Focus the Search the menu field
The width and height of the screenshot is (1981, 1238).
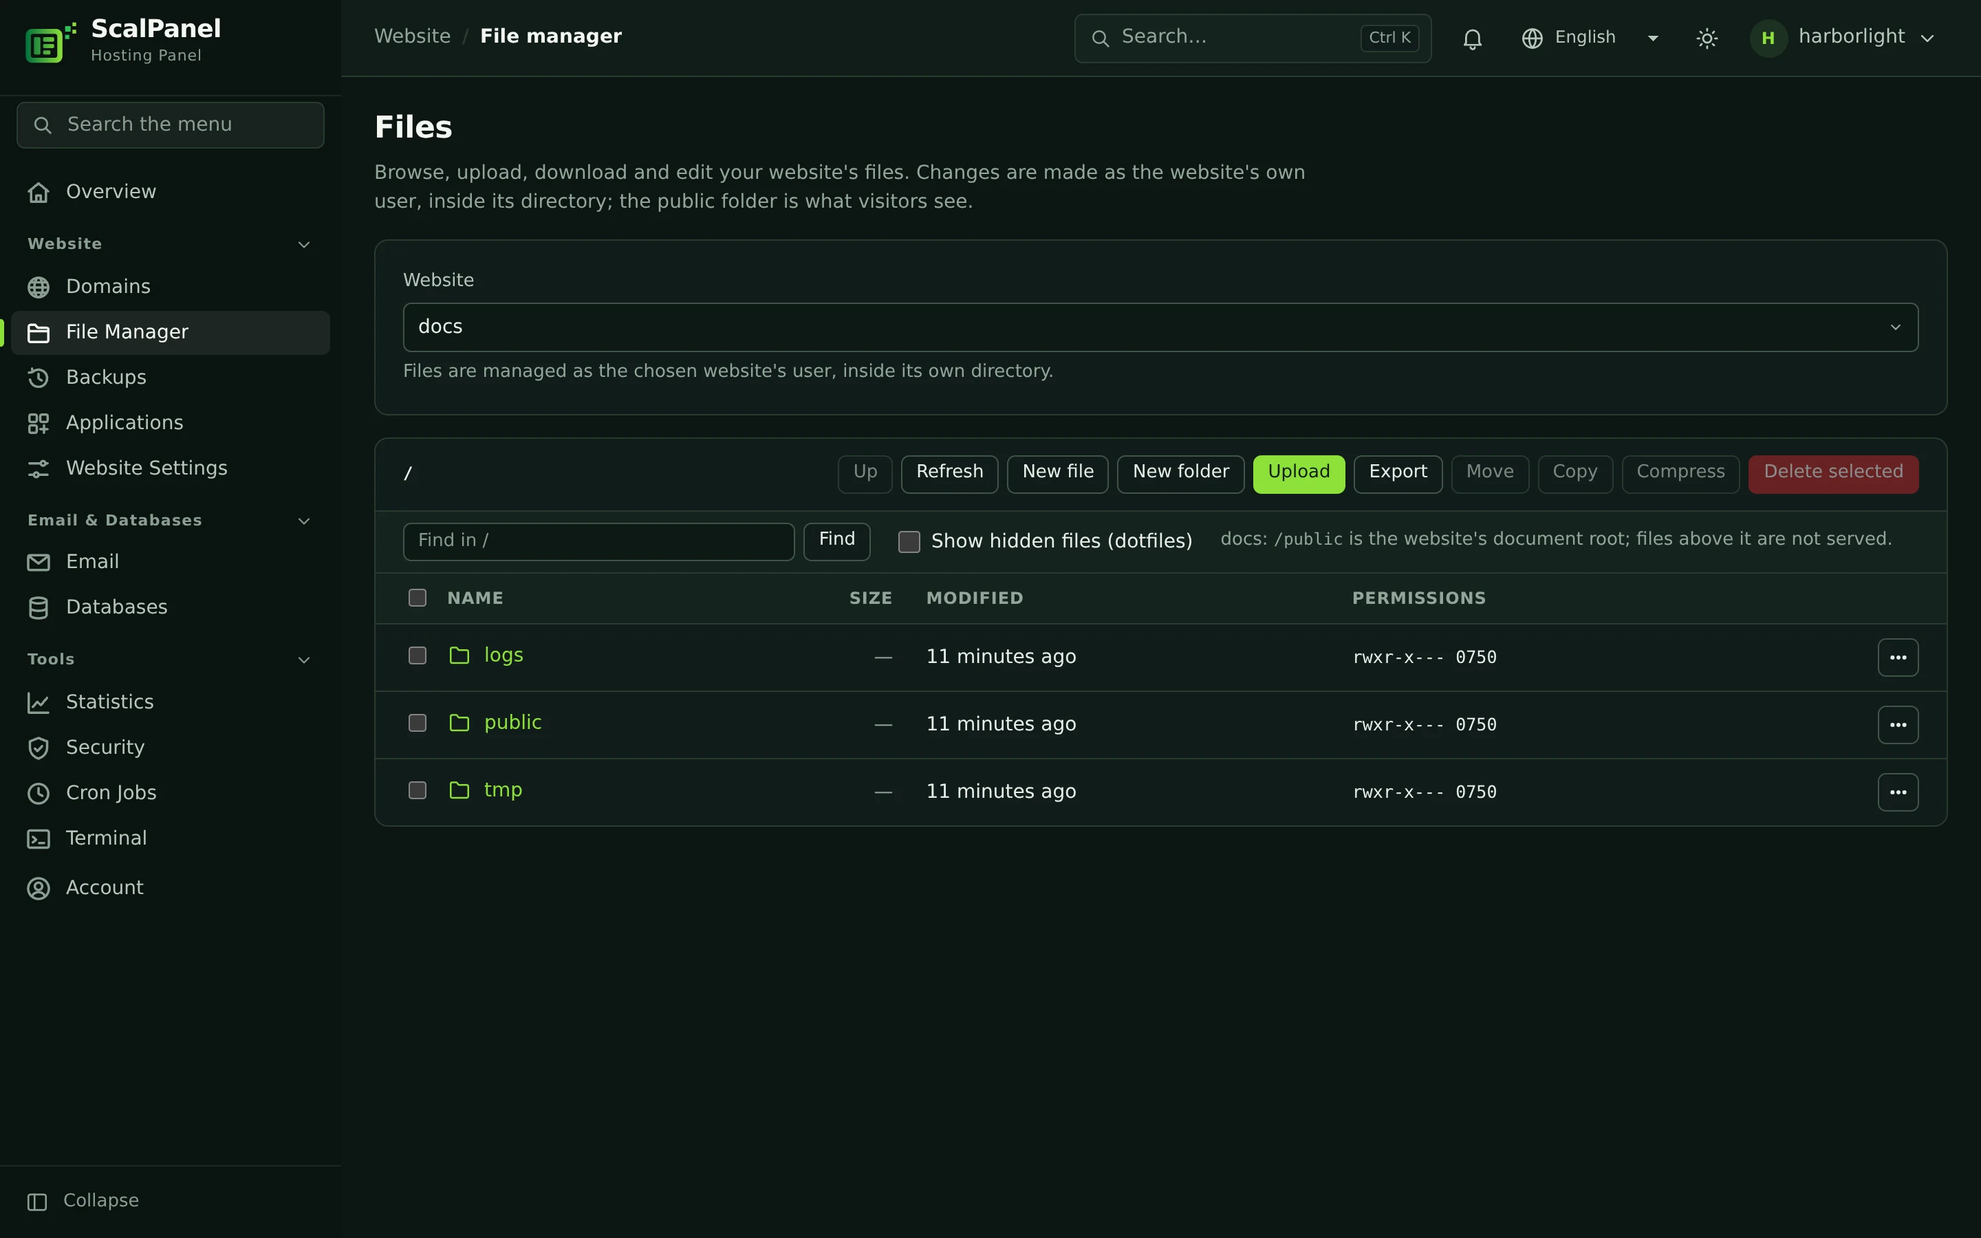[171, 125]
